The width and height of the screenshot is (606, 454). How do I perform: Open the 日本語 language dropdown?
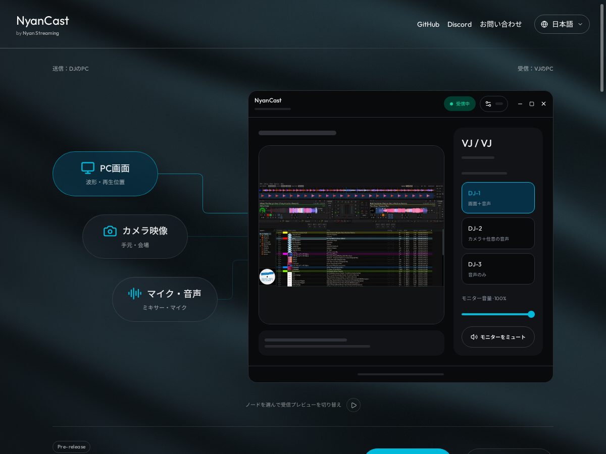click(x=562, y=24)
